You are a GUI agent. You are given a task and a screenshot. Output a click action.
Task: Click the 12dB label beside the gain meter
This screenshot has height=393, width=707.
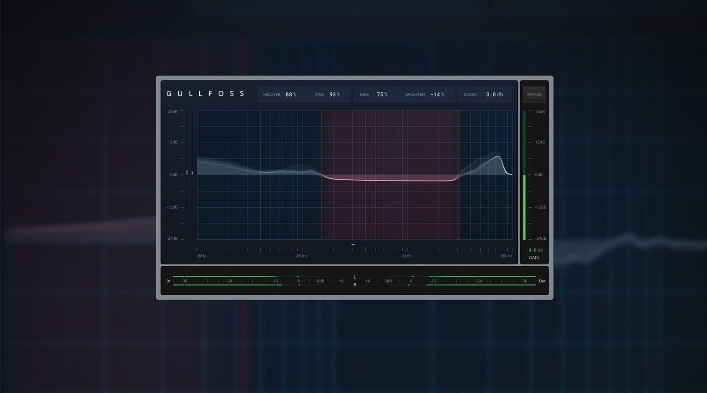tap(540, 142)
